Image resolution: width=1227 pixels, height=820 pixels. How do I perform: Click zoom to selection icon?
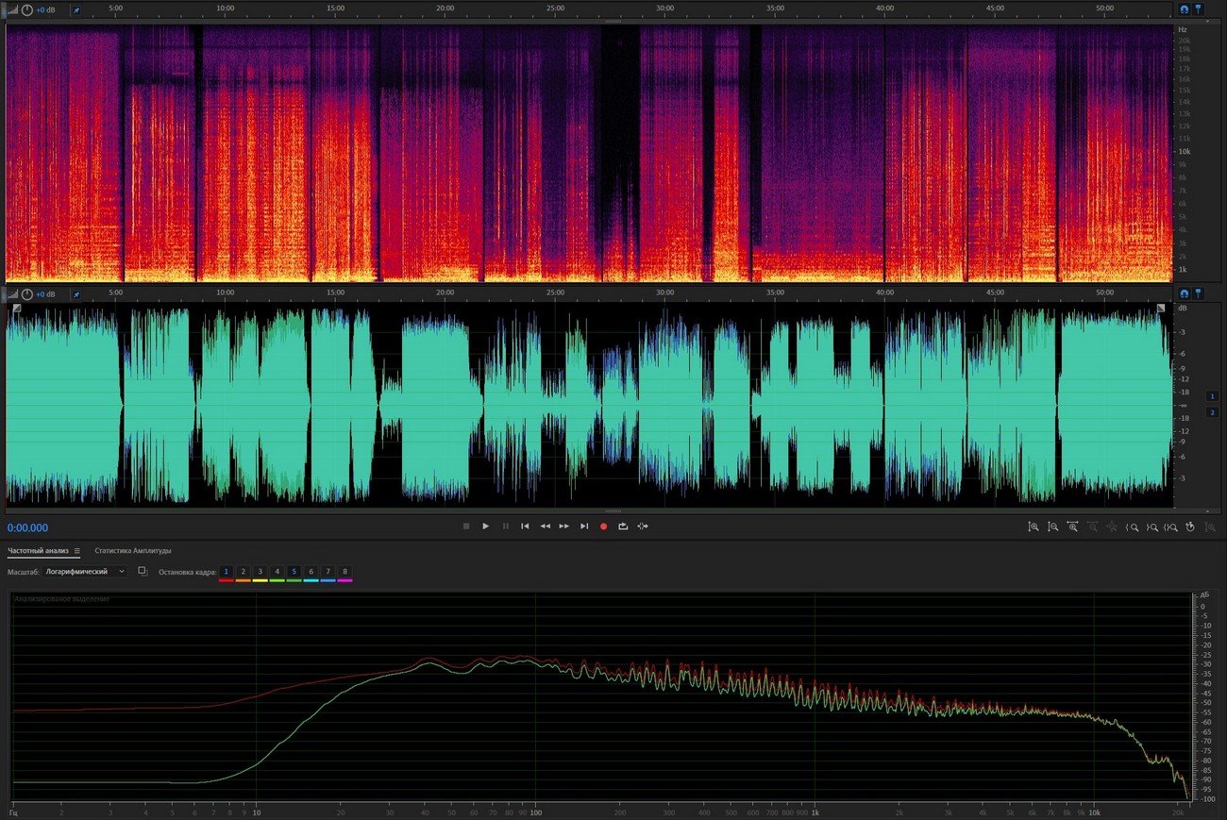1170,527
